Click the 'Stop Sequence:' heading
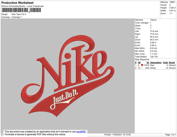The image size is (177, 137). click(x=142, y=60)
